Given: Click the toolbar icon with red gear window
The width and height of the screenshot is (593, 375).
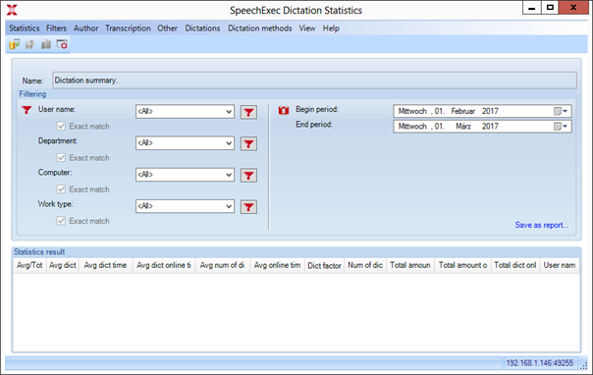Looking at the screenshot, I should (x=62, y=44).
